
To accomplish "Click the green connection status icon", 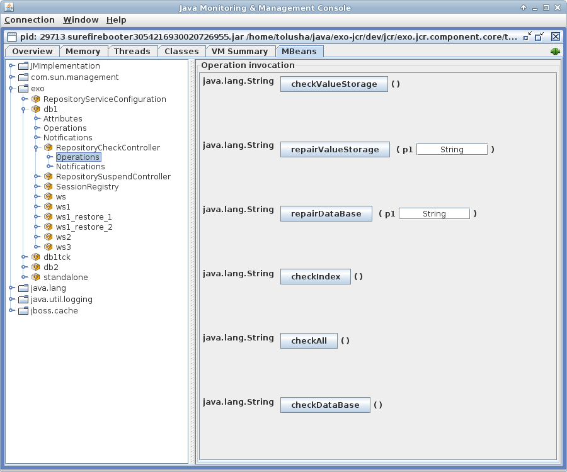I will pyautogui.click(x=555, y=52).
